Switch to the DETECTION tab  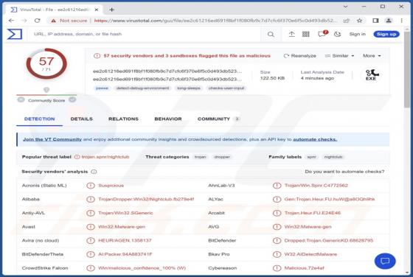(x=40, y=119)
